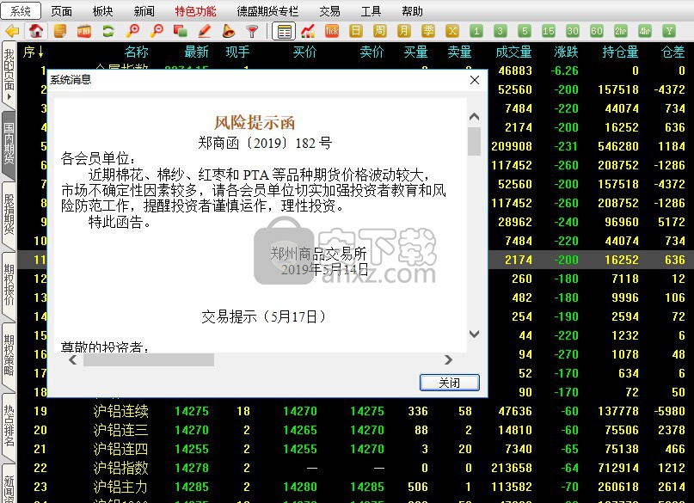Viewport: 694px width, 503px height.
Task: Switch to the 期权报价 side tab
Action: (x=9, y=285)
